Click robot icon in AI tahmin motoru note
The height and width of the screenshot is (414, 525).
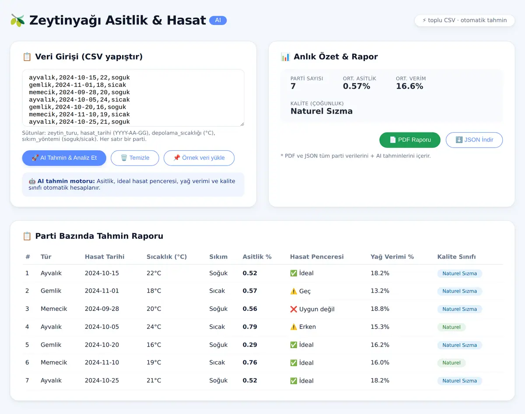click(32, 181)
